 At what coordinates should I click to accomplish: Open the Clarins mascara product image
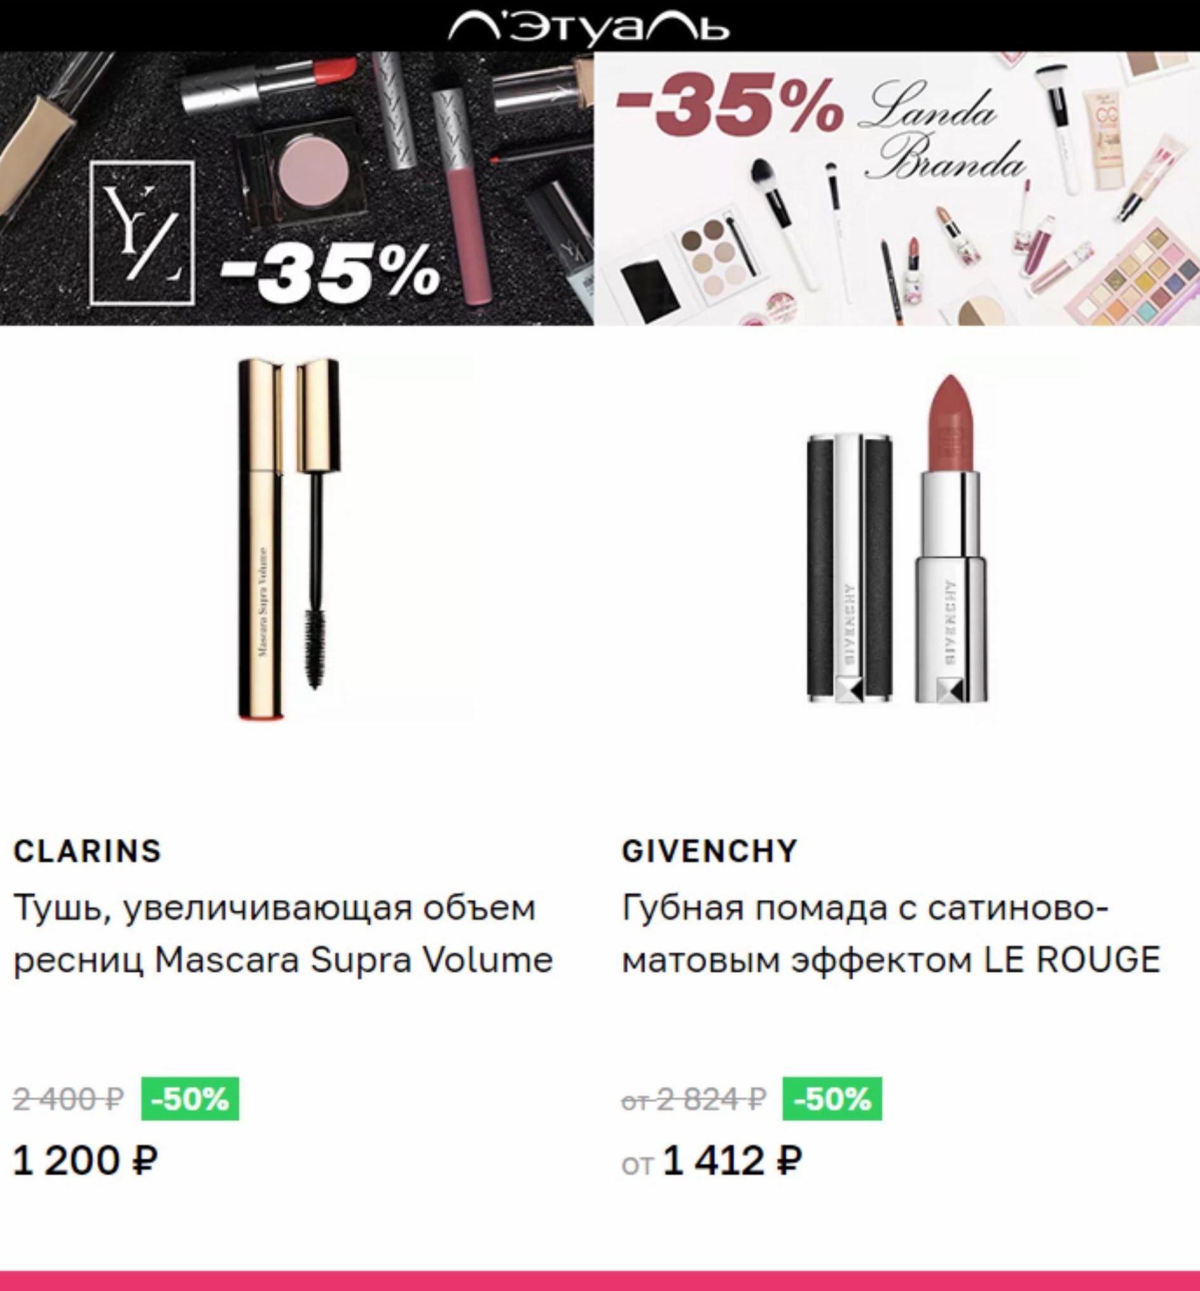tap(289, 538)
